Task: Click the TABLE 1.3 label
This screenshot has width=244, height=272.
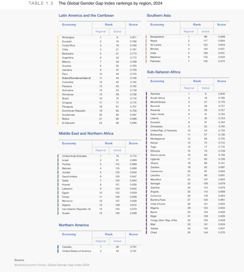Action: pyautogui.click(x=41, y=3)
